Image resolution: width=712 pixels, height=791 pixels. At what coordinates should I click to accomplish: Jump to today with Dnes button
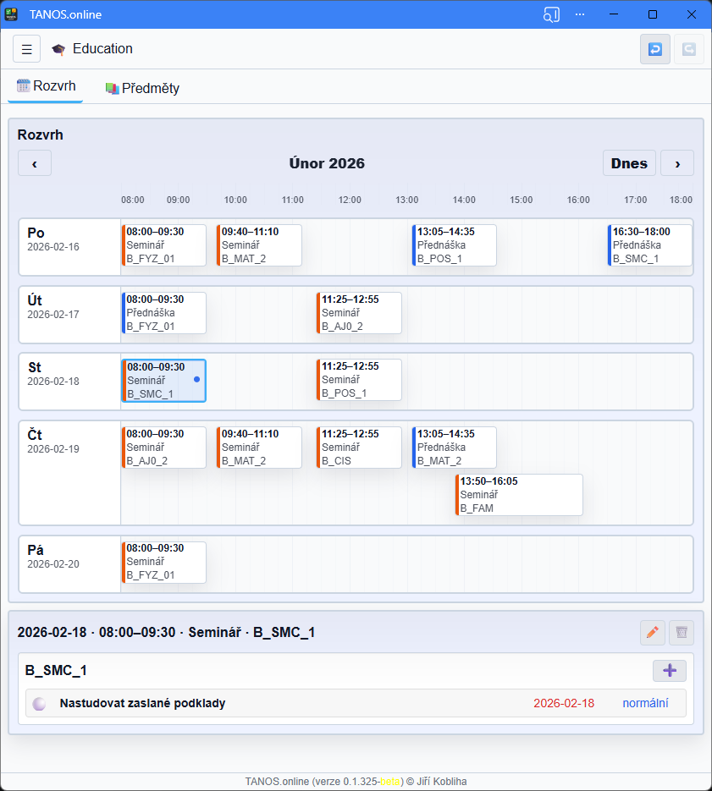(629, 163)
